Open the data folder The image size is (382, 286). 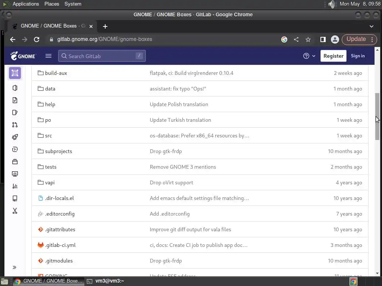50,89
